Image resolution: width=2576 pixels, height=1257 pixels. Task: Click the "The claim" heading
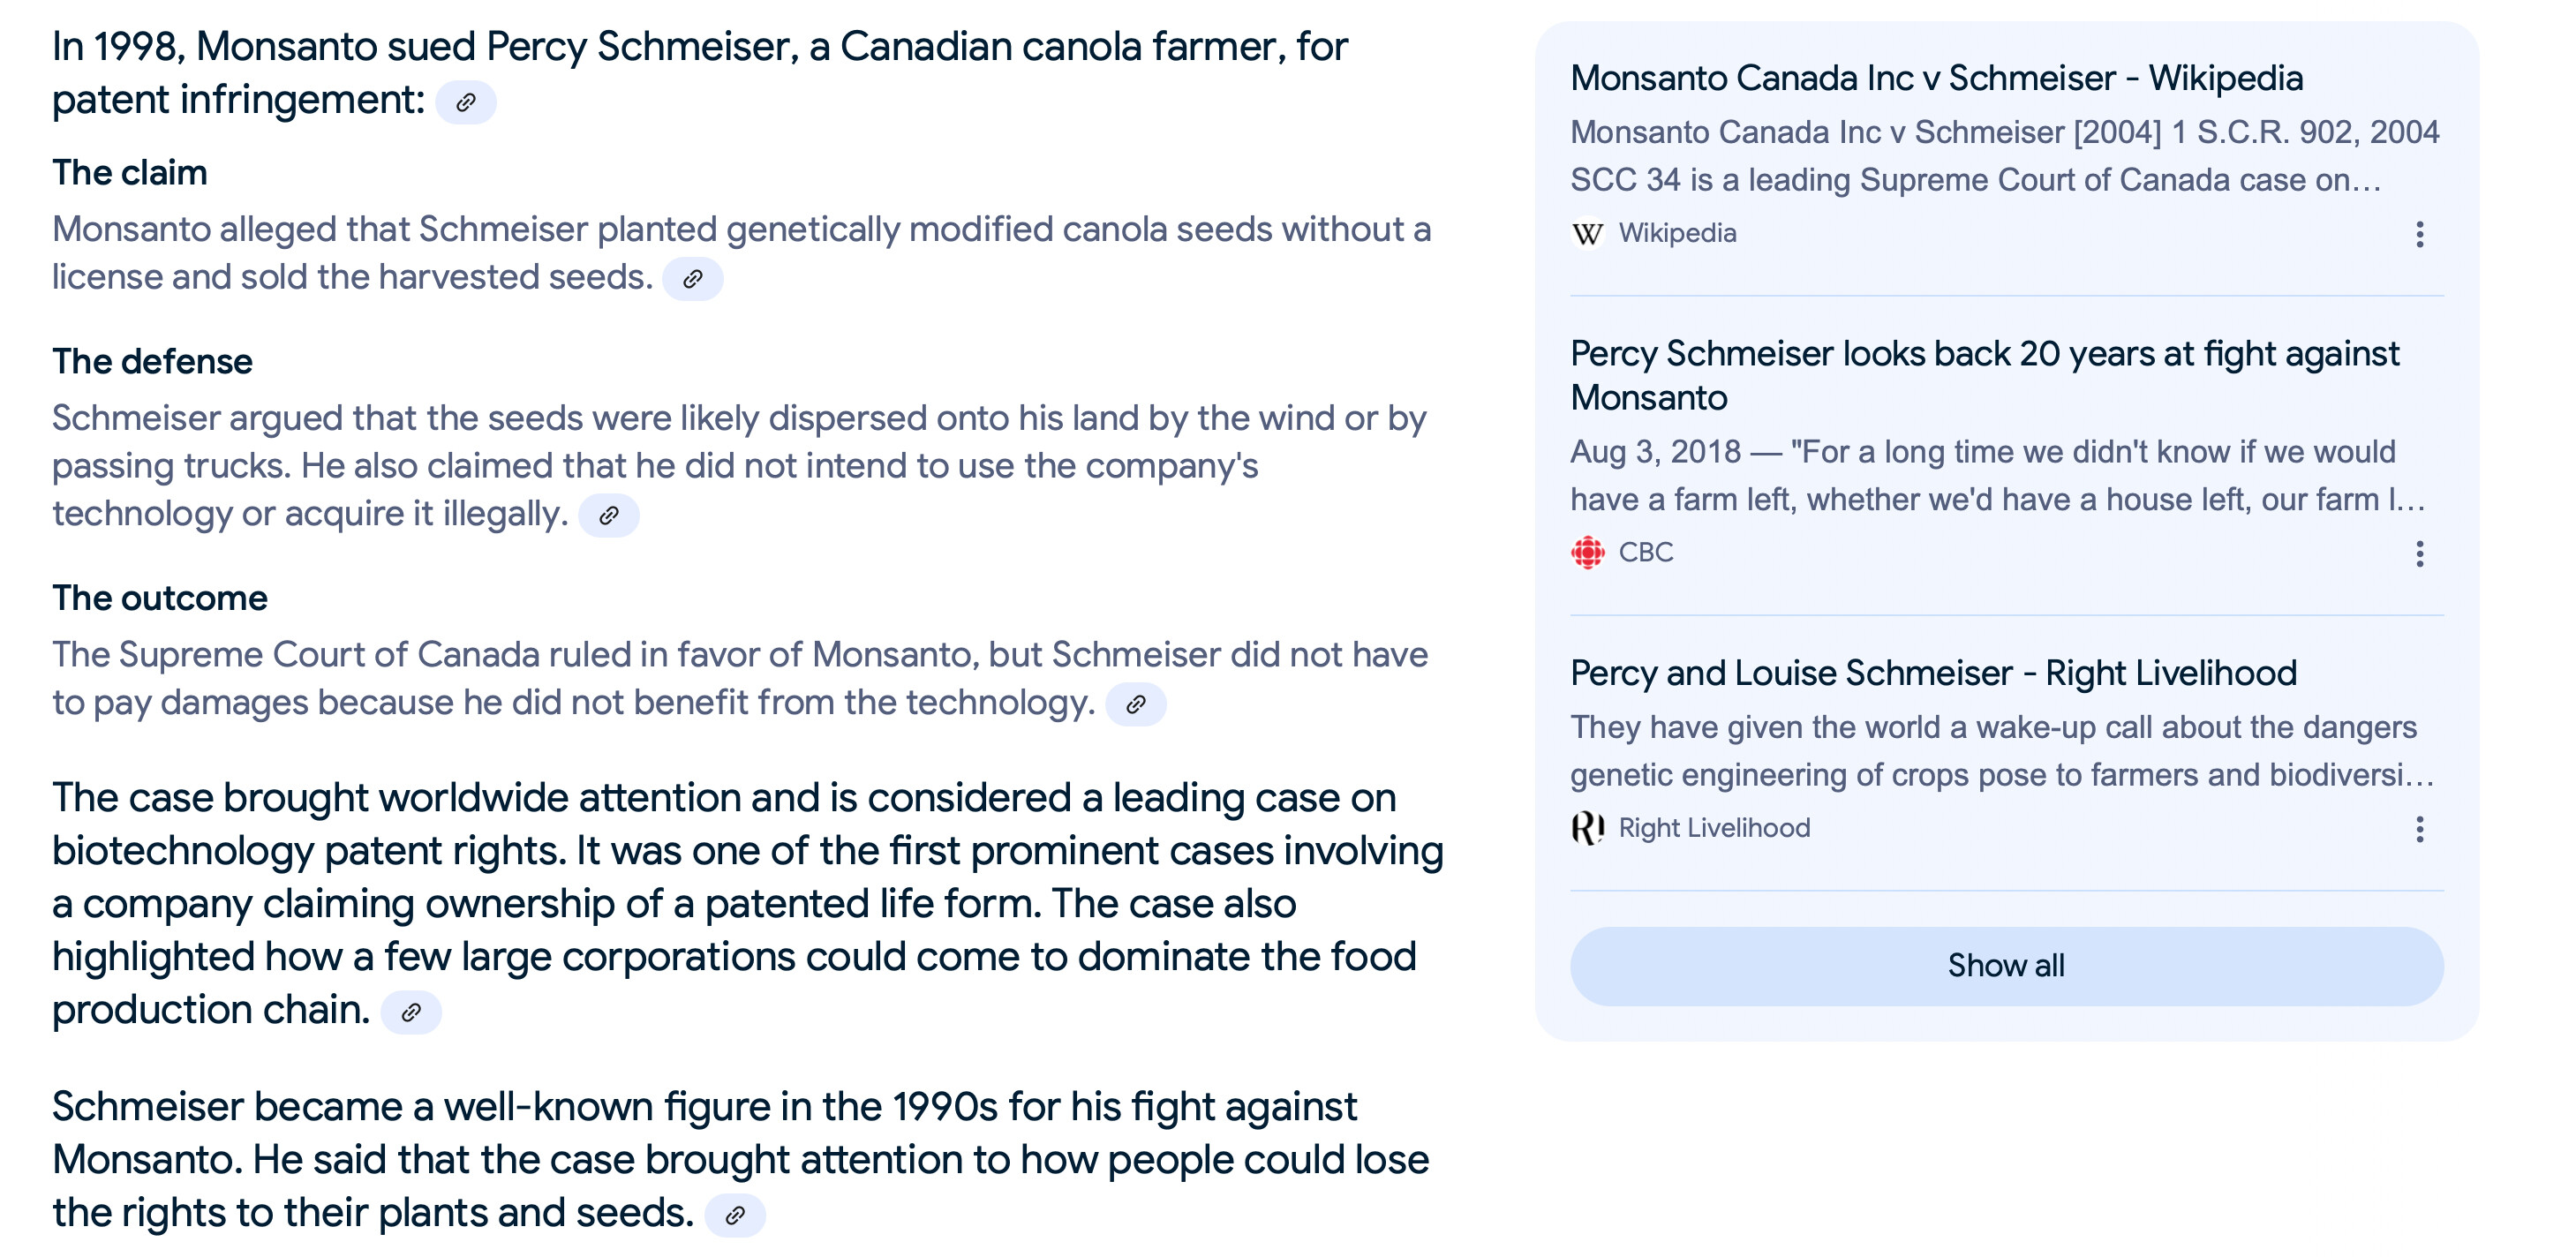pyautogui.click(x=130, y=173)
